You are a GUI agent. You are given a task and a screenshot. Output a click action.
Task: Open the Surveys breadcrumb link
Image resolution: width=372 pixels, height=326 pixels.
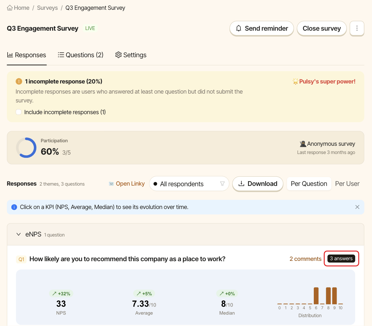(47, 8)
